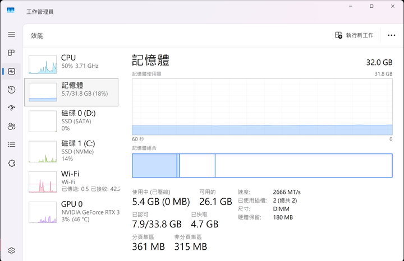Open the Details list icon

coord(11,145)
